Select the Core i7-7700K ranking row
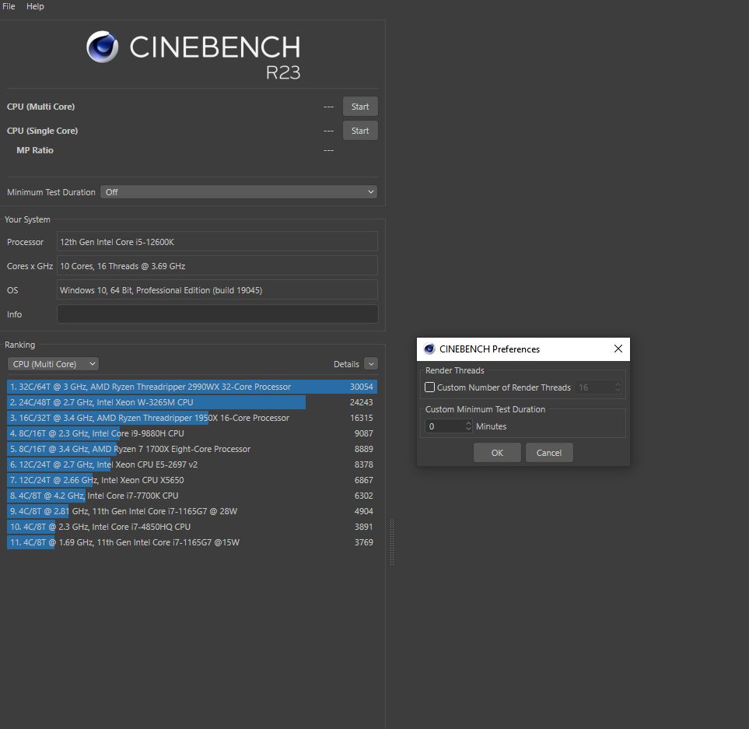 pos(192,496)
